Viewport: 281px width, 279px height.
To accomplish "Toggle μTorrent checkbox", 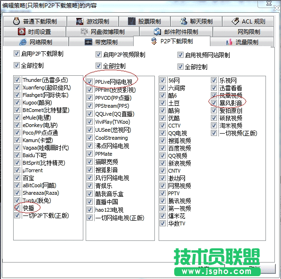I will coord(17,170).
